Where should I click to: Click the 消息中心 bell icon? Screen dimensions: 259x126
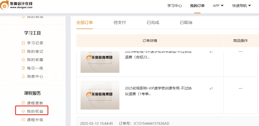tap(23, 76)
